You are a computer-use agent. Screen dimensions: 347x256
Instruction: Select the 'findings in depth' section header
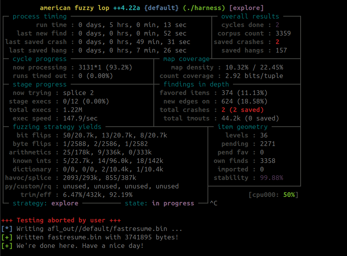click(196, 85)
